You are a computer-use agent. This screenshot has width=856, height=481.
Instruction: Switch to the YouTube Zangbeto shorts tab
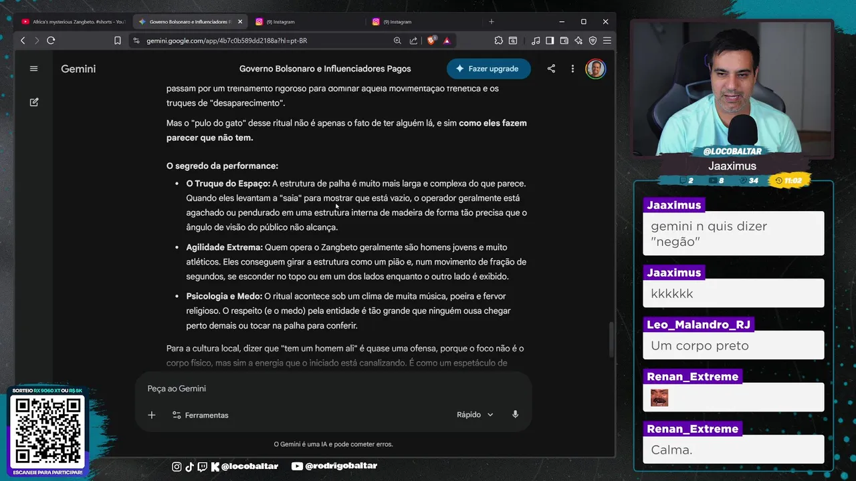click(73, 22)
